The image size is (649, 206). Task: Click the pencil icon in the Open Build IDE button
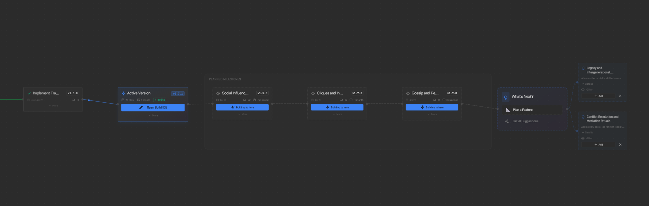click(141, 107)
